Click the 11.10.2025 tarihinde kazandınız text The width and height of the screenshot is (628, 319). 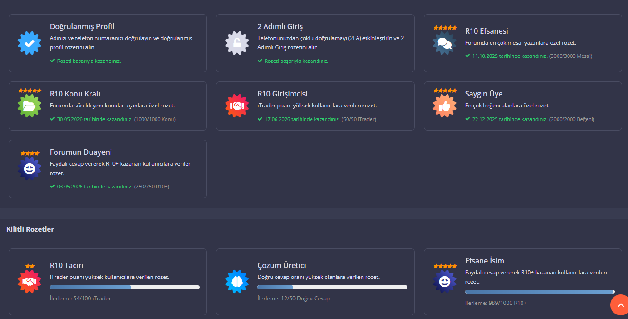tap(510, 56)
